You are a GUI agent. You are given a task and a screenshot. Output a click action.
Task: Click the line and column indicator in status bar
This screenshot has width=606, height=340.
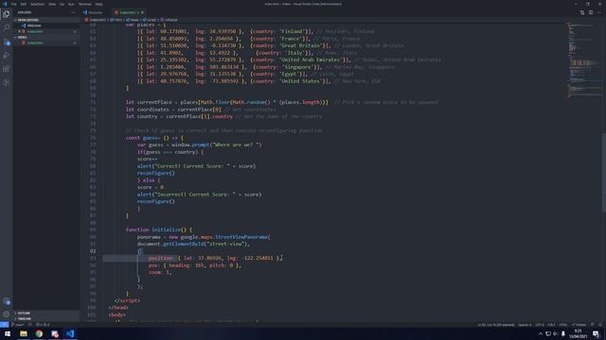[496, 325]
